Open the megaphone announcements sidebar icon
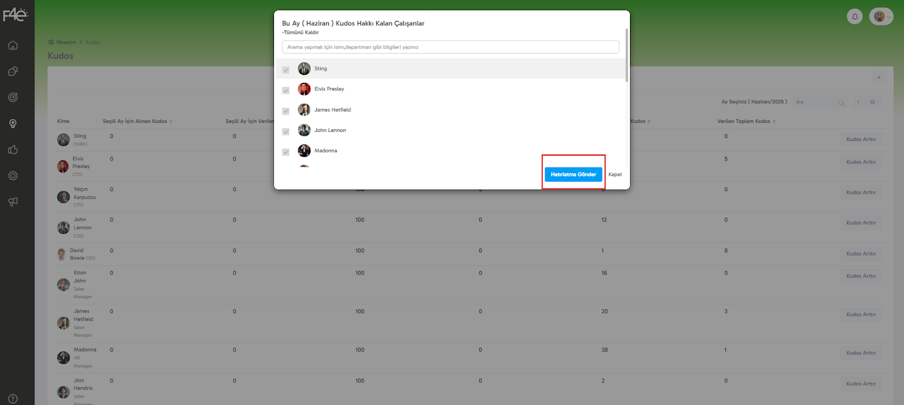This screenshot has width=904, height=405. click(13, 201)
